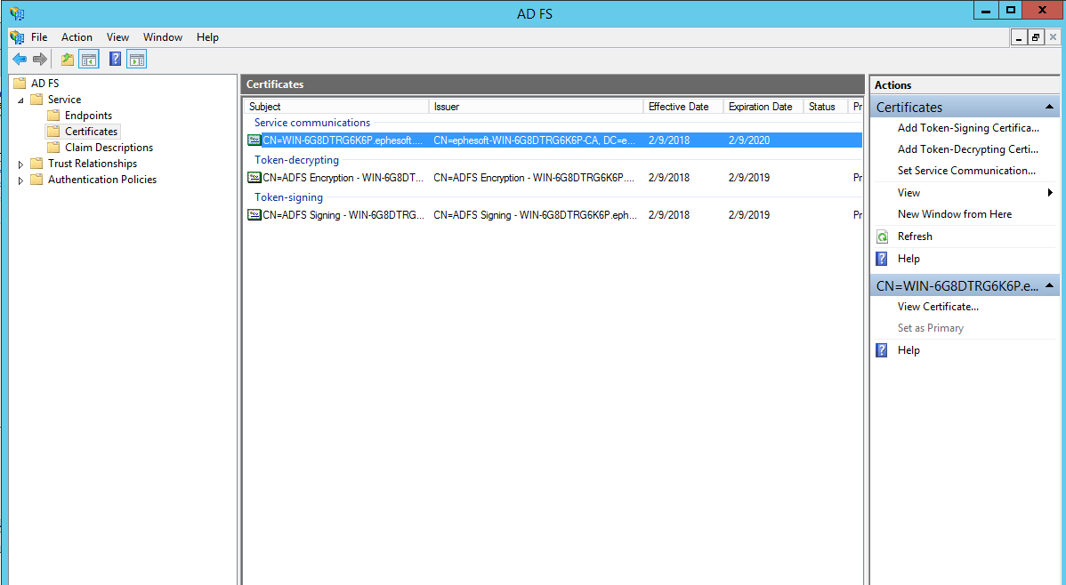Click the ADFS Signing certificate icon
This screenshot has width=1066, height=585.
254,214
